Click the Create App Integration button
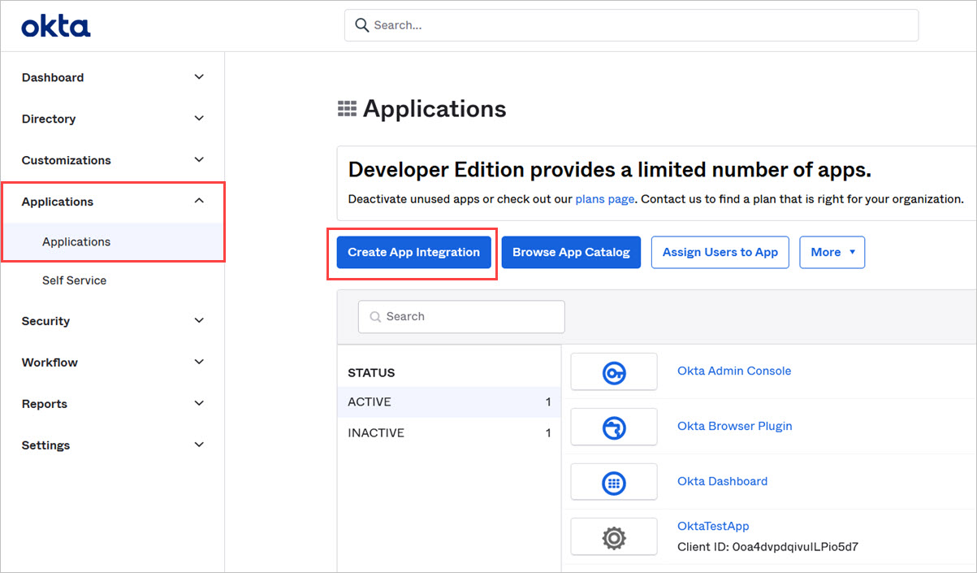This screenshot has height=573, width=977. pos(413,252)
